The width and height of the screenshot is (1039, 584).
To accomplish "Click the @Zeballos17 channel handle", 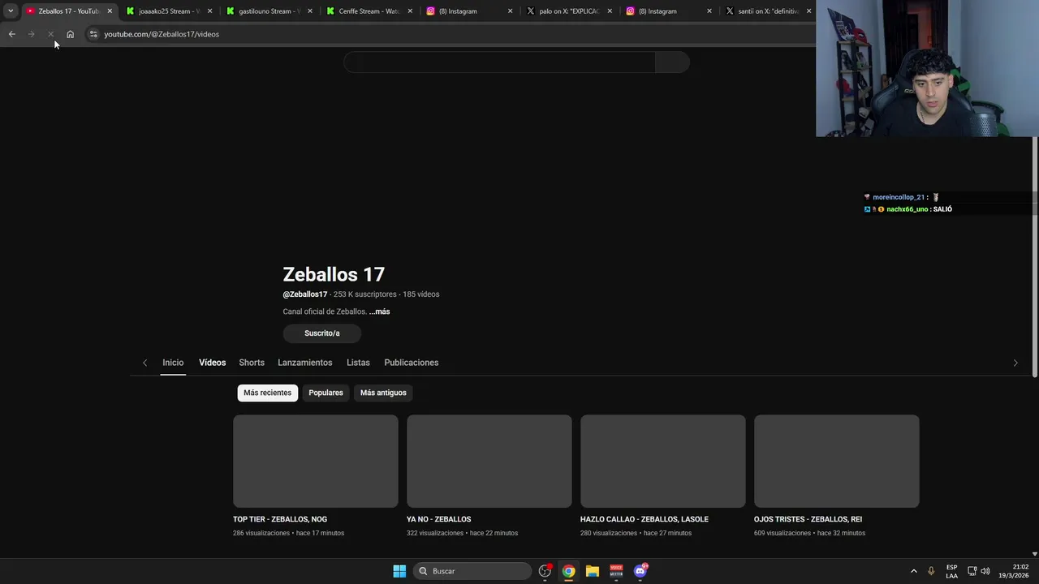I will (305, 294).
